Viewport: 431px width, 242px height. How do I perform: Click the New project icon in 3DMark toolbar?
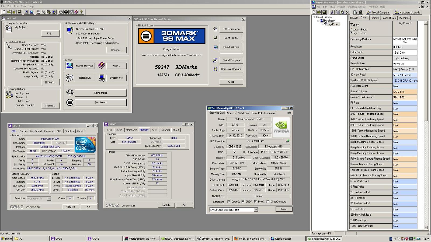point(4,12)
